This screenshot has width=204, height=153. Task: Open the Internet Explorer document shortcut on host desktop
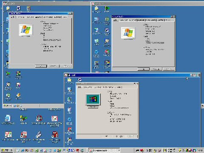coord(8,119)
